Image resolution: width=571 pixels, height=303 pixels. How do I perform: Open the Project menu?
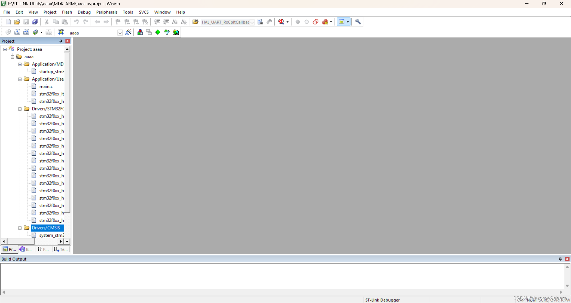(50, 12)
